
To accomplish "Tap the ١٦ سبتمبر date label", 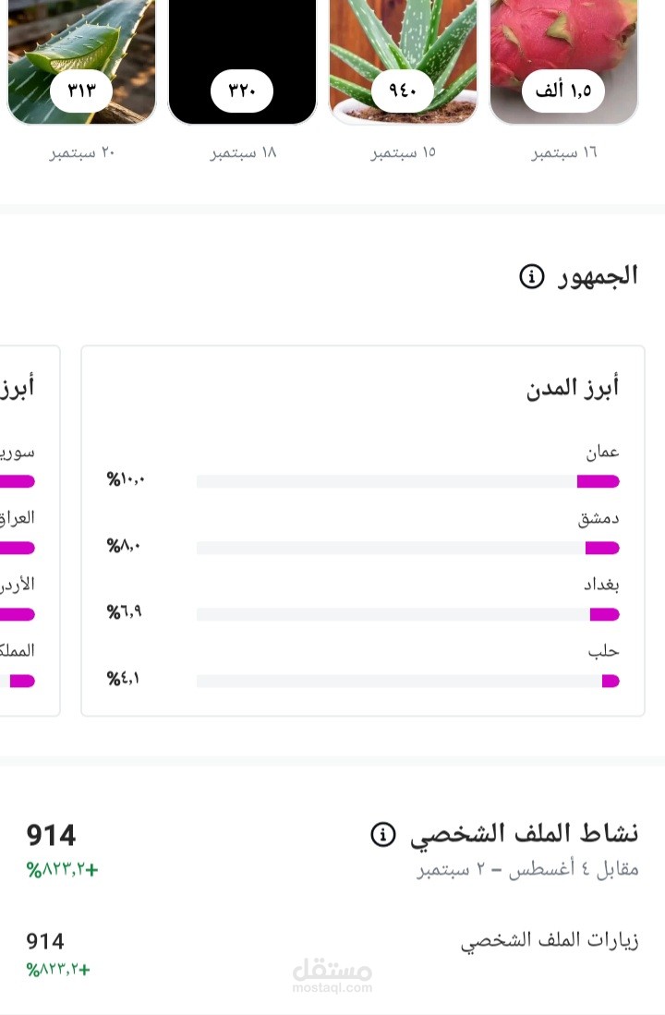I will click(563, 153).
